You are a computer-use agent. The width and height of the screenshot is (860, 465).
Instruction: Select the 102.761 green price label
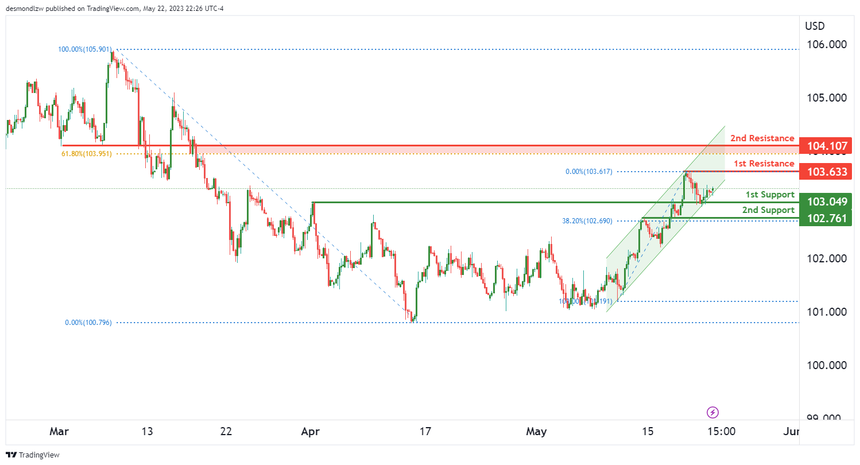(x=827, y=218)
